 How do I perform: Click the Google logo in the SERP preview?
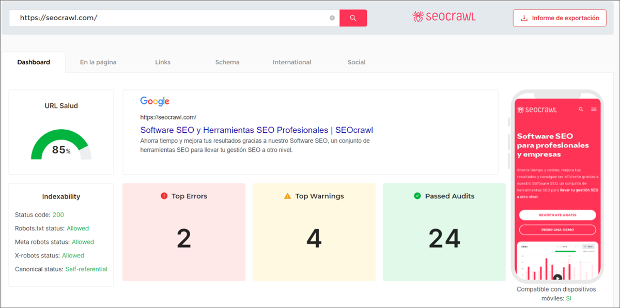[x=154, y=101]
